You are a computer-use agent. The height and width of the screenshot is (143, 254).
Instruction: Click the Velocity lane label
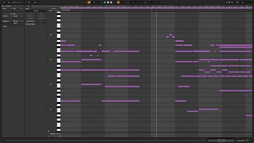[x=53, y=134]
